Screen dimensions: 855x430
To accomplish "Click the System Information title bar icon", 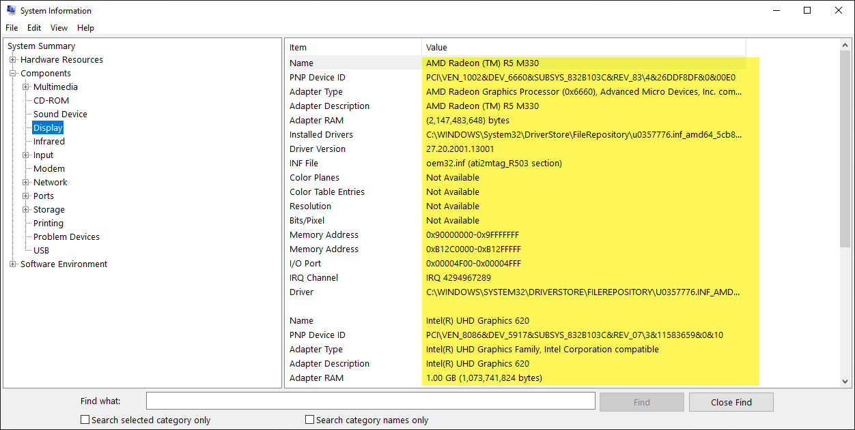I will 12,10.
